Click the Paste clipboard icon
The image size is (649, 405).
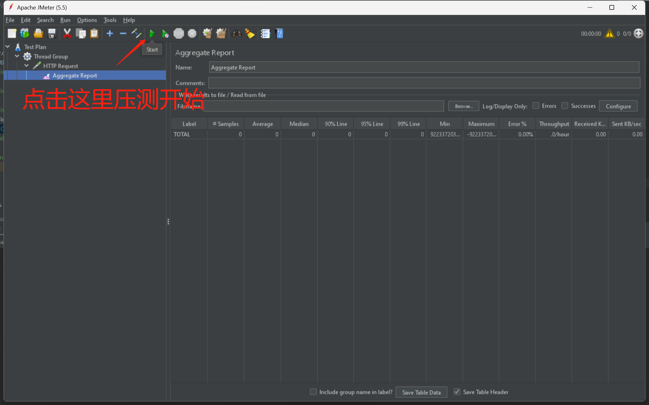[x=94, y=34]
